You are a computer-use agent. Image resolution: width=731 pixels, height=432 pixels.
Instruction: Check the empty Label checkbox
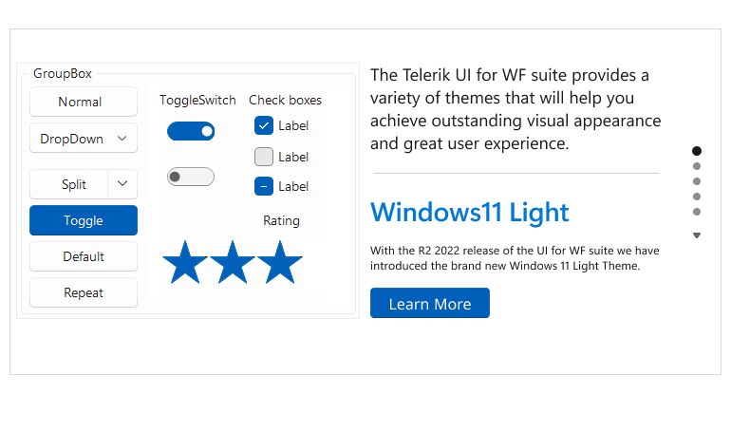click(263, 157)
